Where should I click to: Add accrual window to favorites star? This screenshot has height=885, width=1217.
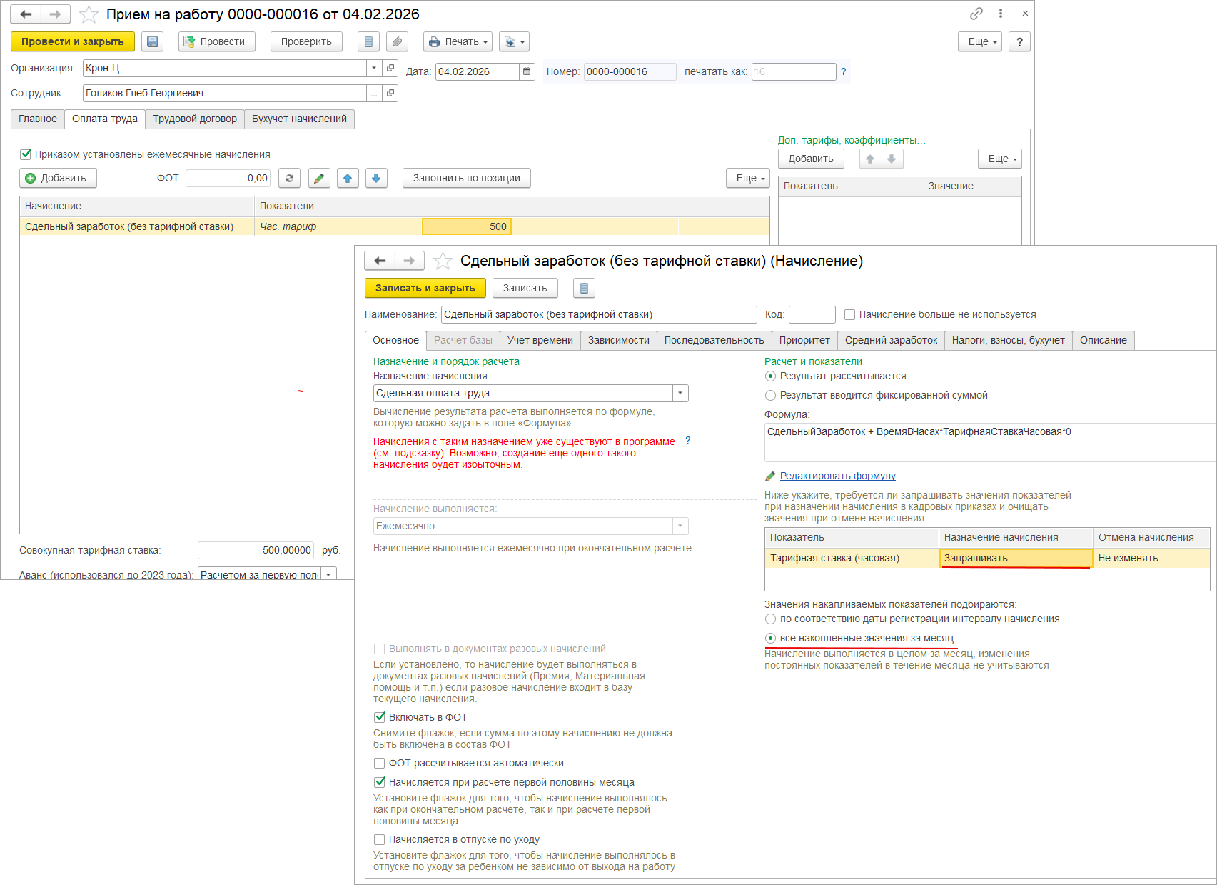(443, 261)
